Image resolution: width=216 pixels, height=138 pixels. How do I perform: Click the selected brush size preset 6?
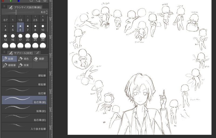pos(20,27)
